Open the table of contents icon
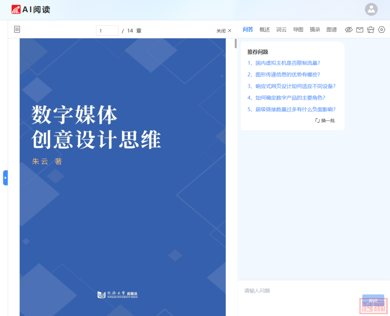Viewport: 390px width, 316px height. [x=17, y=30]
